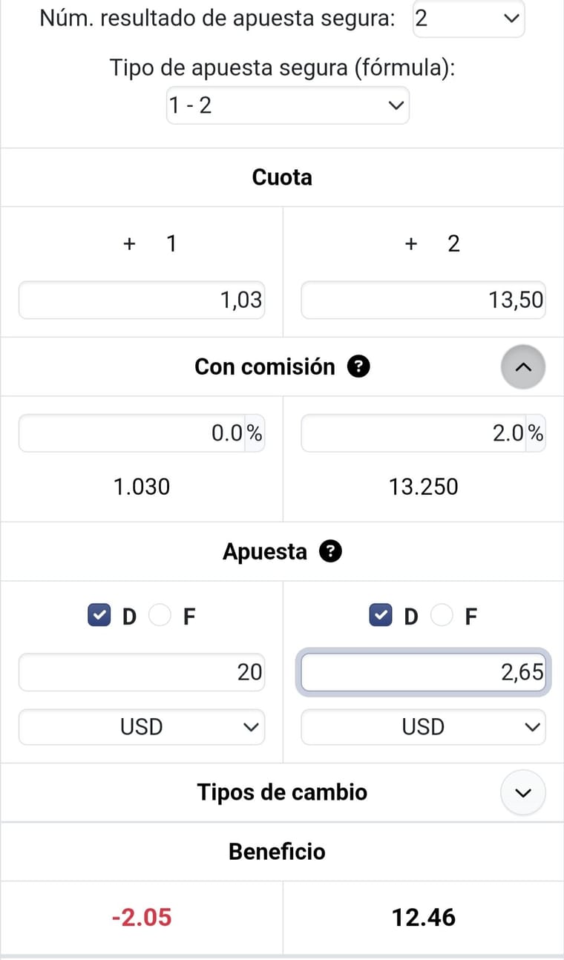Toggle the D checkbox for bet 2
The height and width of the screenshot is (960, 564).
click(x=381, y=616)
